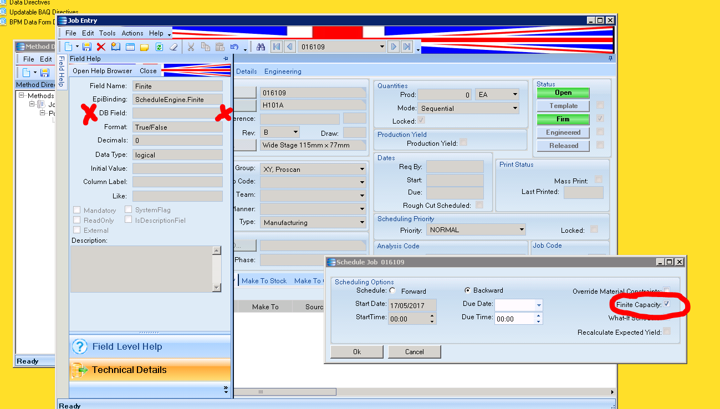The width and height of the screenshot is (720, 409).
Task: Toggle the Rough Cut Scheduled checkbox
Action: coord(479,204)
